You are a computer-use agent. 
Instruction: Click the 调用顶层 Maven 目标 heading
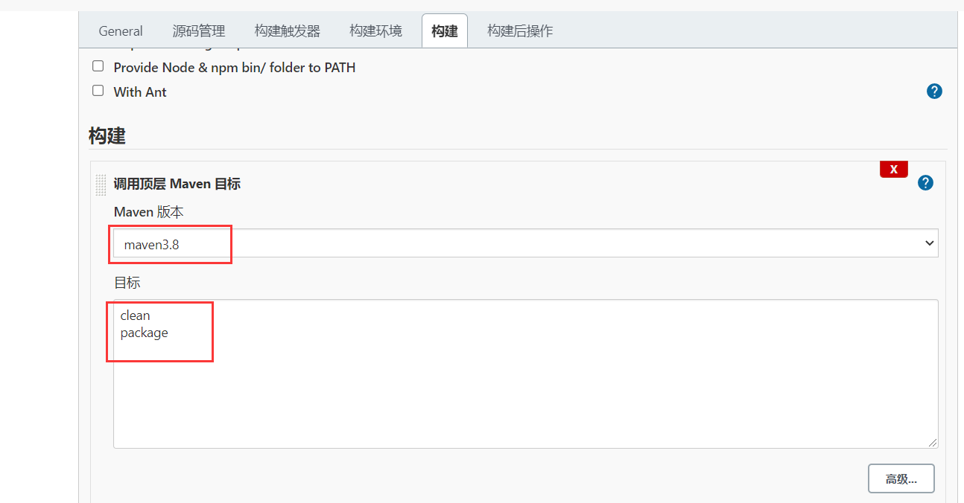pos(177,184)
